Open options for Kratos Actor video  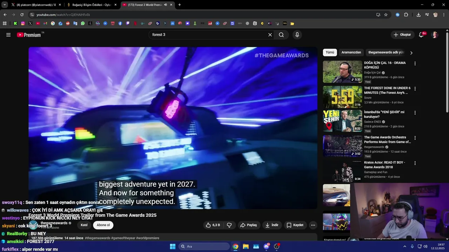click(x=415, y=163)
